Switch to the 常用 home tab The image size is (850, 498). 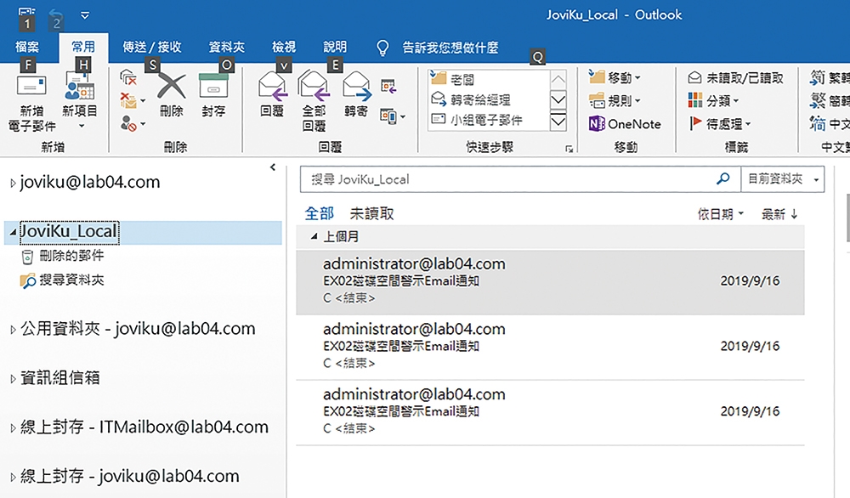coord(83,48)
